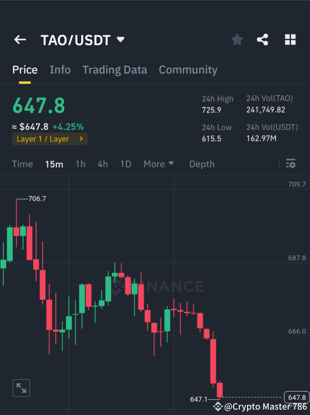Tap the back arrow to exit the chart
The width and height of the screenshot is (310, 415).
click(x=20, y=40)
